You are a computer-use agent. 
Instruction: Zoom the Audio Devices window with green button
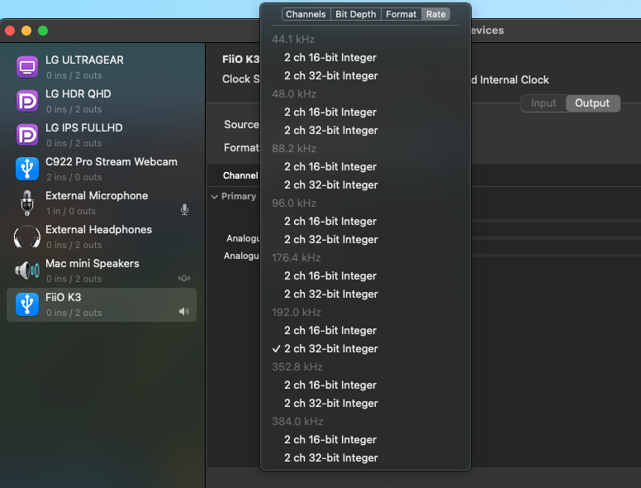(x=43, y=31)
